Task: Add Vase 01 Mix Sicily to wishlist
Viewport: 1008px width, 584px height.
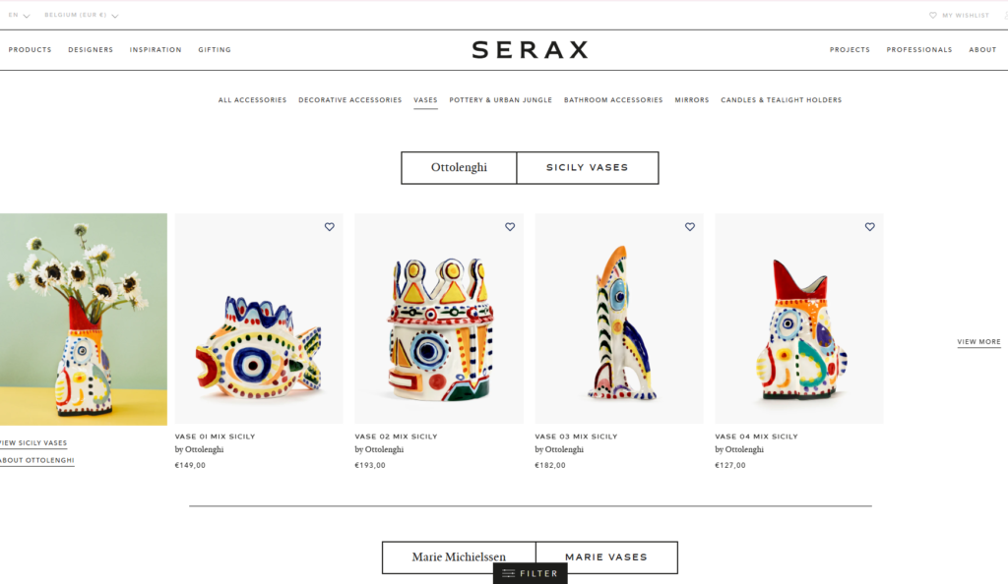Action: coord(329,226)
